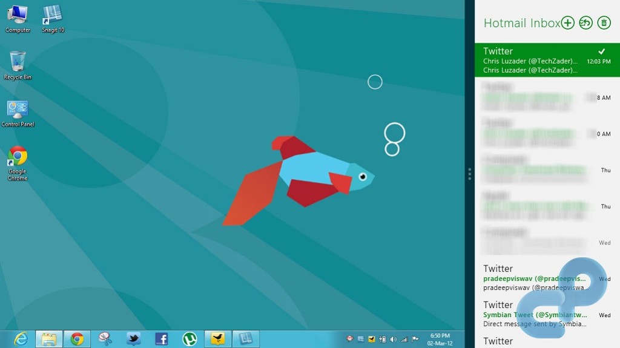Open the Computer desktop icon
Screen dimensions: 620x348
pyautogui.click(x=18, y=19)
